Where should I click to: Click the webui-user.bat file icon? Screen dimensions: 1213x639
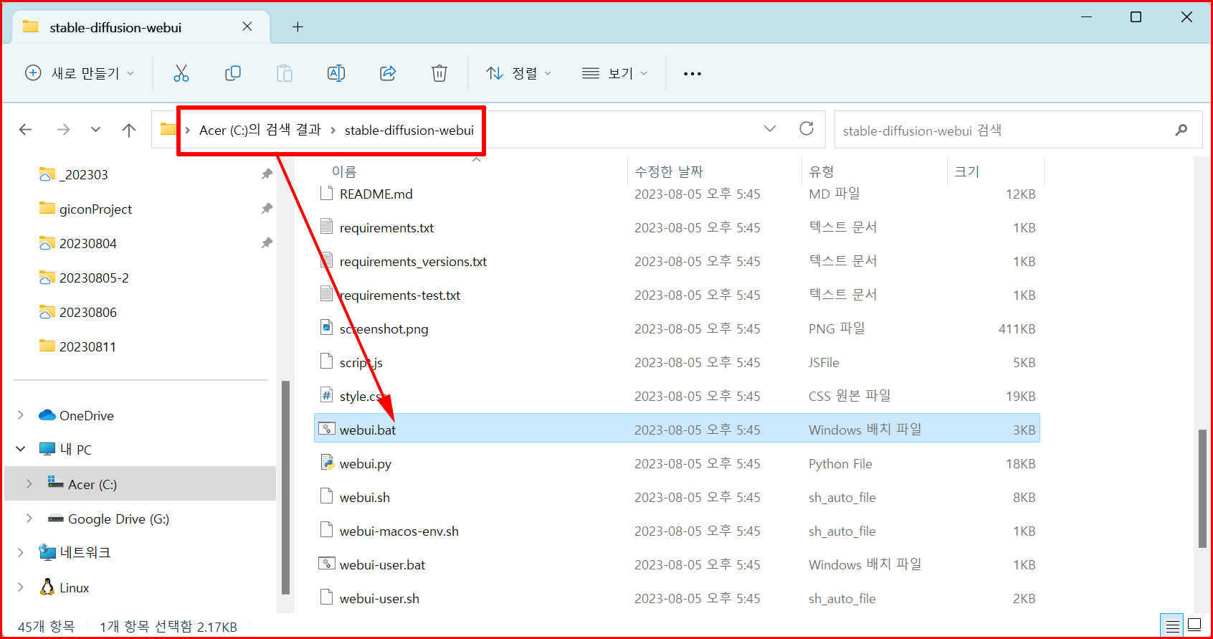pos(327,564)
